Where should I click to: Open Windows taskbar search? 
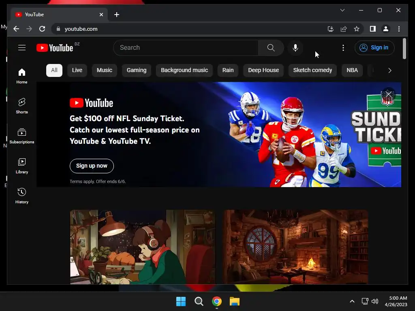199,301
